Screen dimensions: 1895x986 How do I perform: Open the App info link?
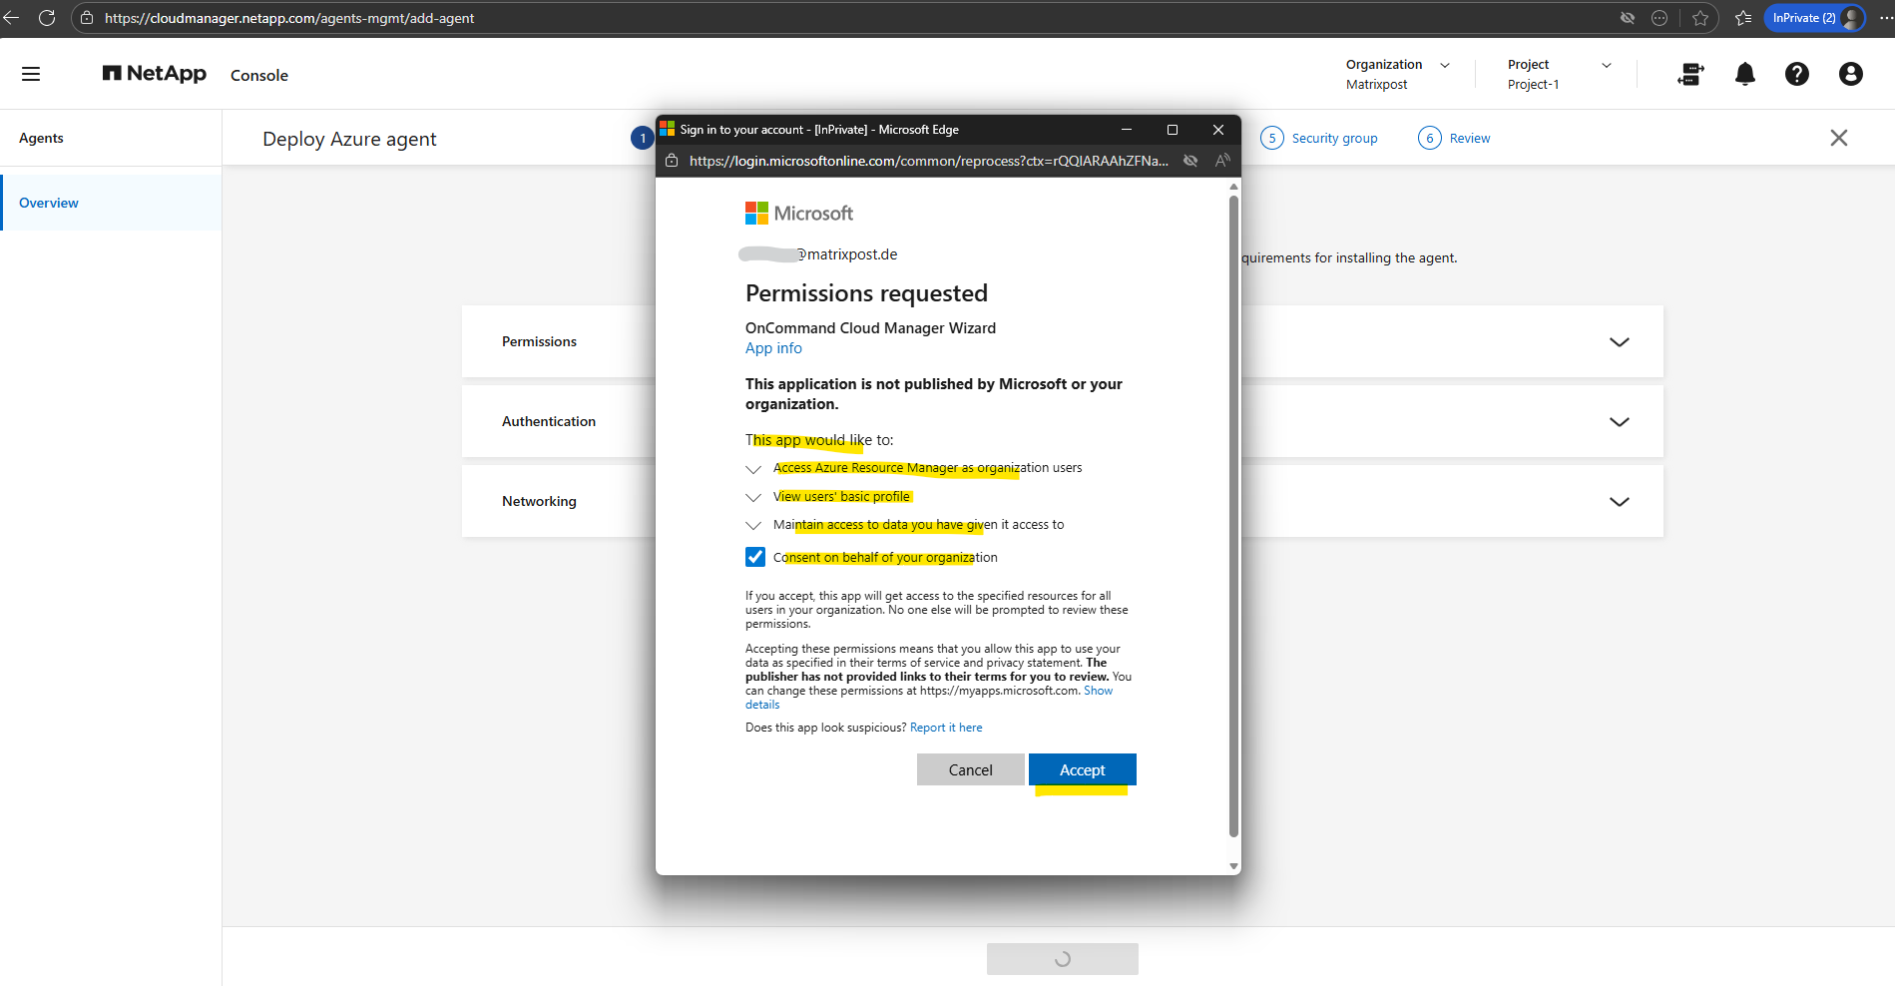(x=773, y=348)
